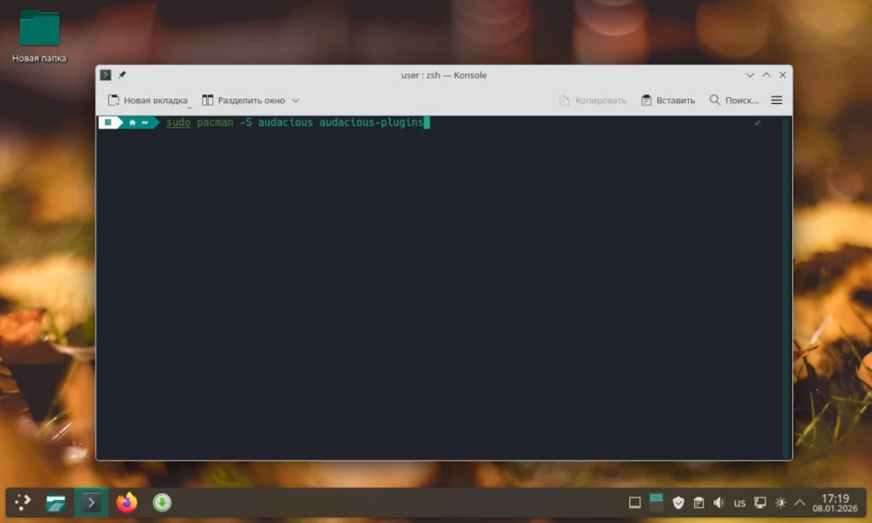The width and height of the screenshot is (872, 523).
Task: Click the green checkmark status in terminal
Action: pyautogui.click(x=757, y=123)
